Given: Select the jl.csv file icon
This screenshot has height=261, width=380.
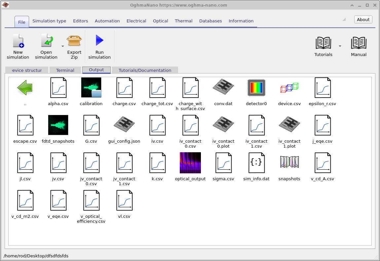Looking at the screenshot, I should (x=25, y=163).
